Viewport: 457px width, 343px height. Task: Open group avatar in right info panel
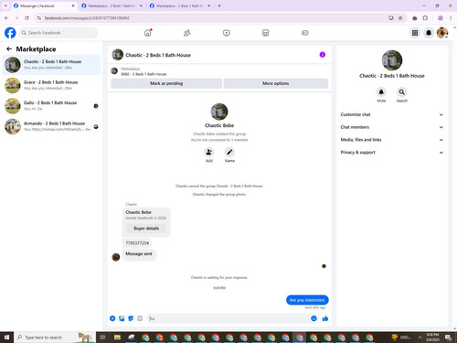pos(392,60)
